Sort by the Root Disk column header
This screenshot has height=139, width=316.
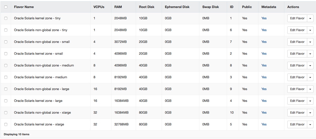click(x=147, y=7)
